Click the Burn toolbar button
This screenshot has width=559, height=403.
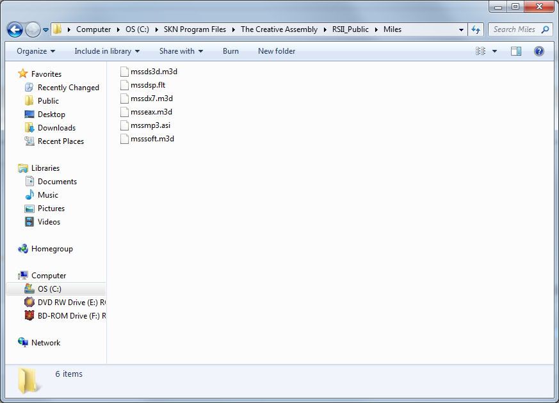coord(231,51)
